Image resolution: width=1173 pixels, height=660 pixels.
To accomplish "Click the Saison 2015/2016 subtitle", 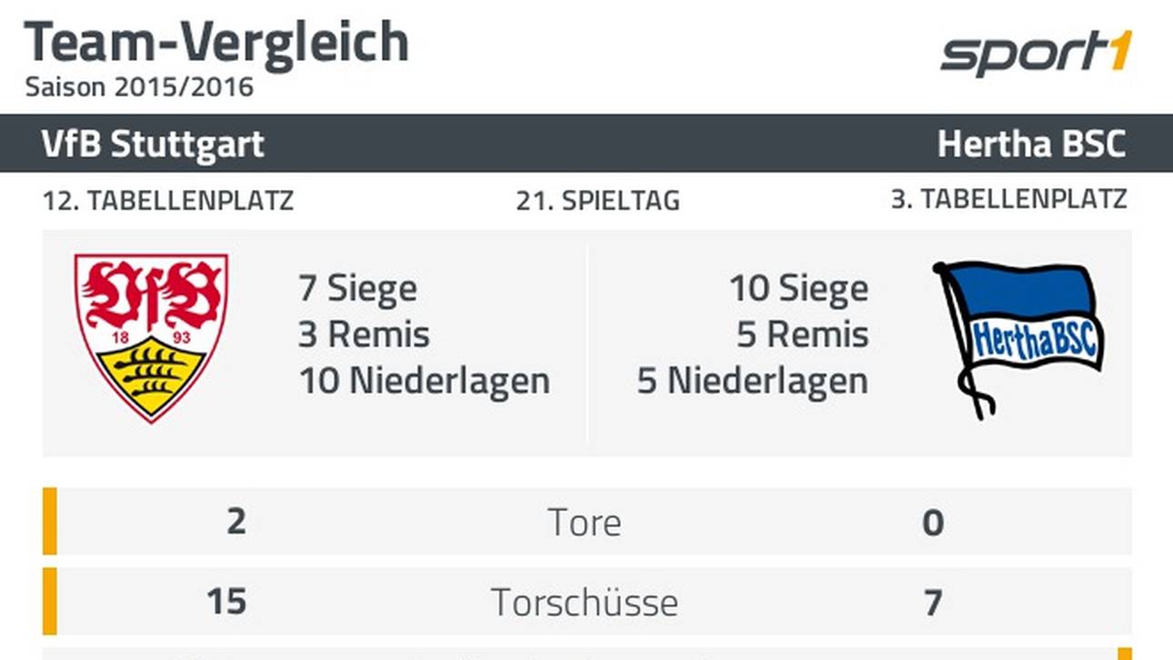I will (x=139, y=87).
